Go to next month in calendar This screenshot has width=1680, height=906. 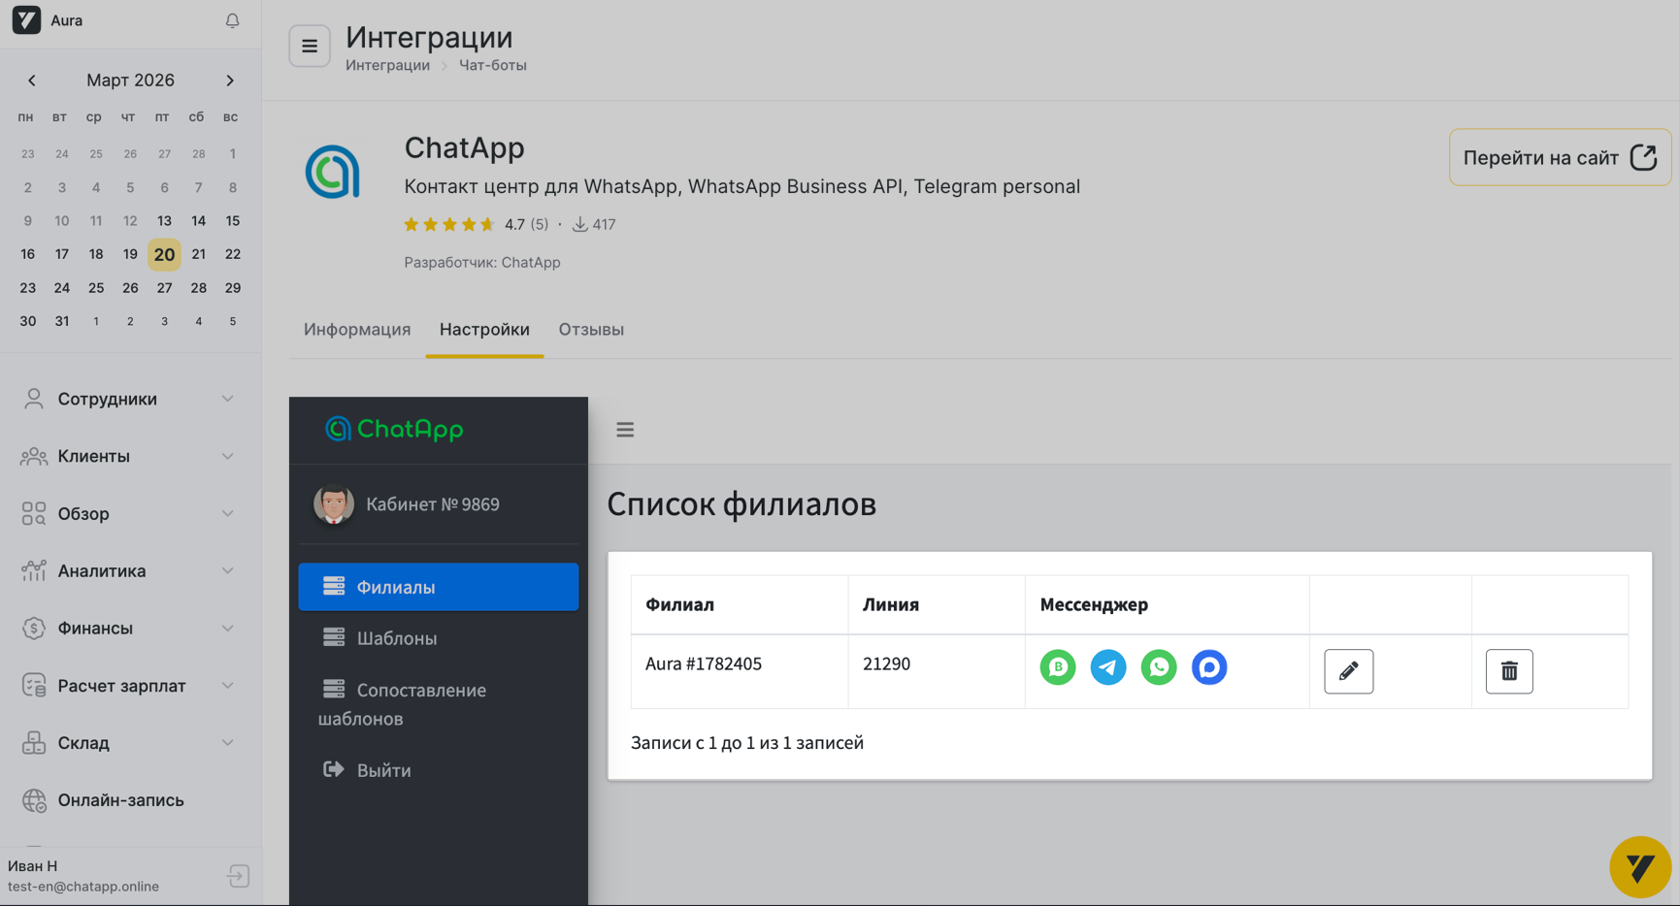click(x=230, y=81)
